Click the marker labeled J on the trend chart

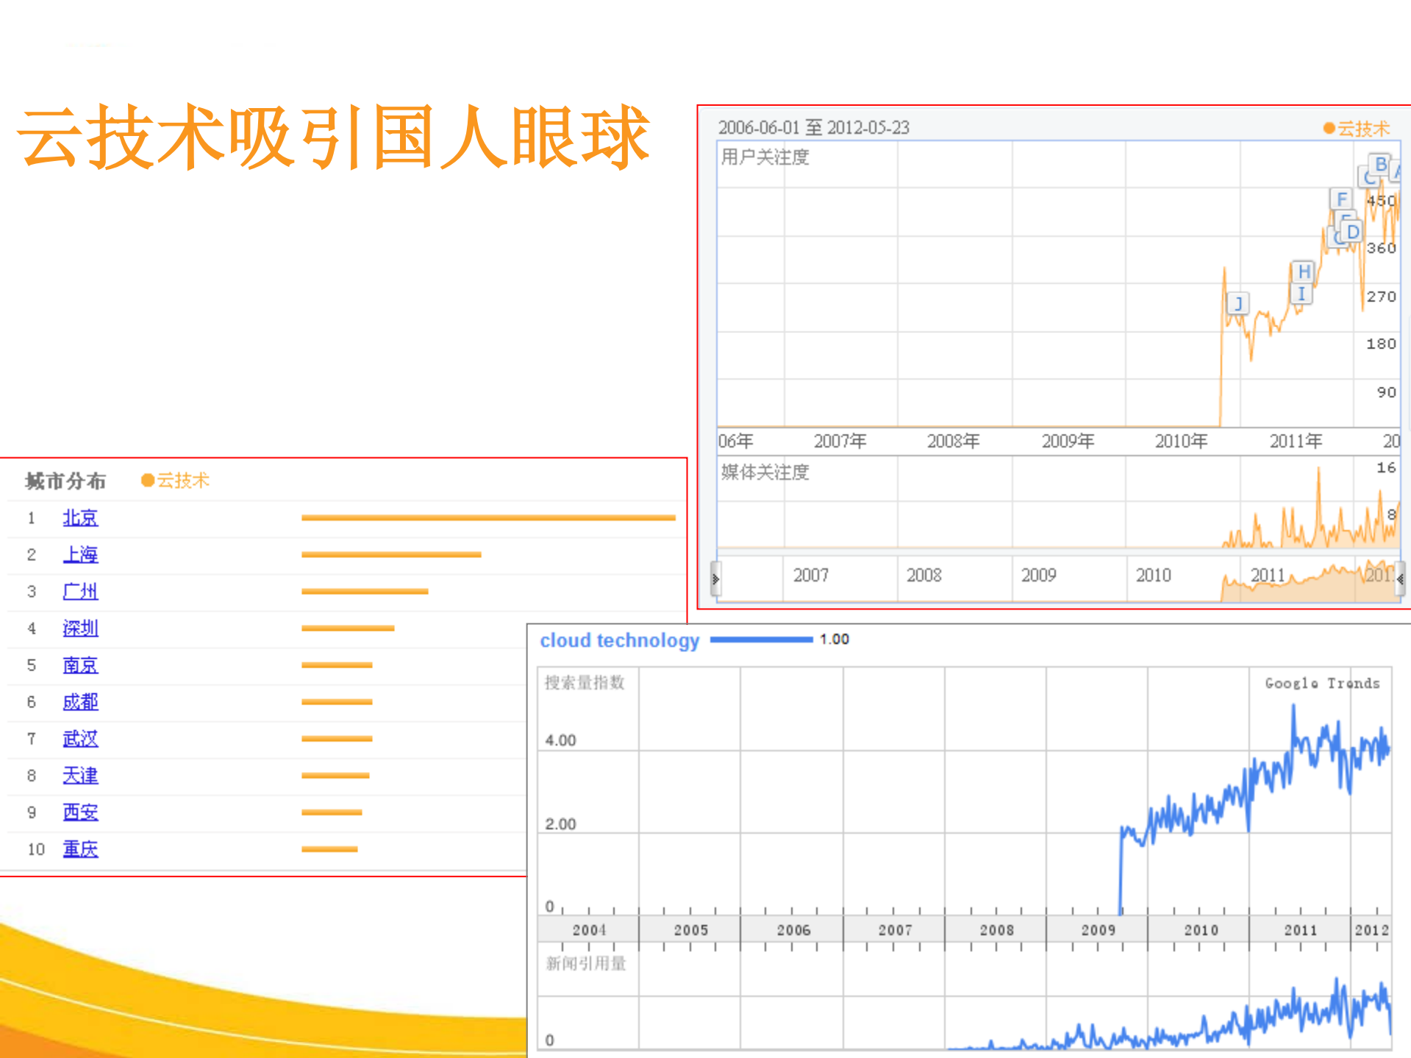click(x=1239, y=304)
